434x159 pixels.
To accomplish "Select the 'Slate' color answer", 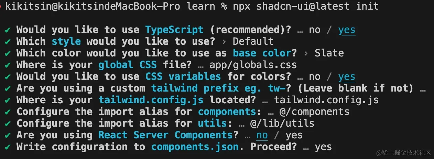I will pyautogui.click(x=329, y=53).
